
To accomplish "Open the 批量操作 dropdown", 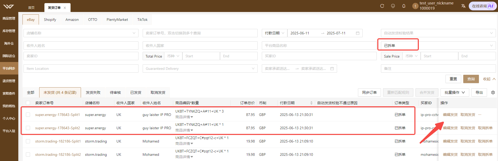I will pyautogui.click(x=455, y=92).
